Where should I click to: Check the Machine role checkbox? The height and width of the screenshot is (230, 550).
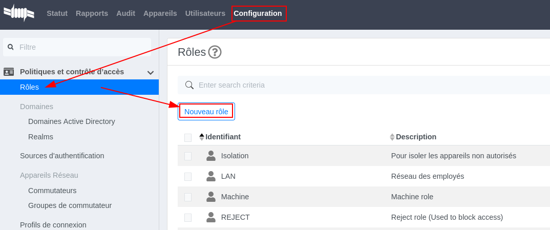pyautogui.click(x=188, y=197)
